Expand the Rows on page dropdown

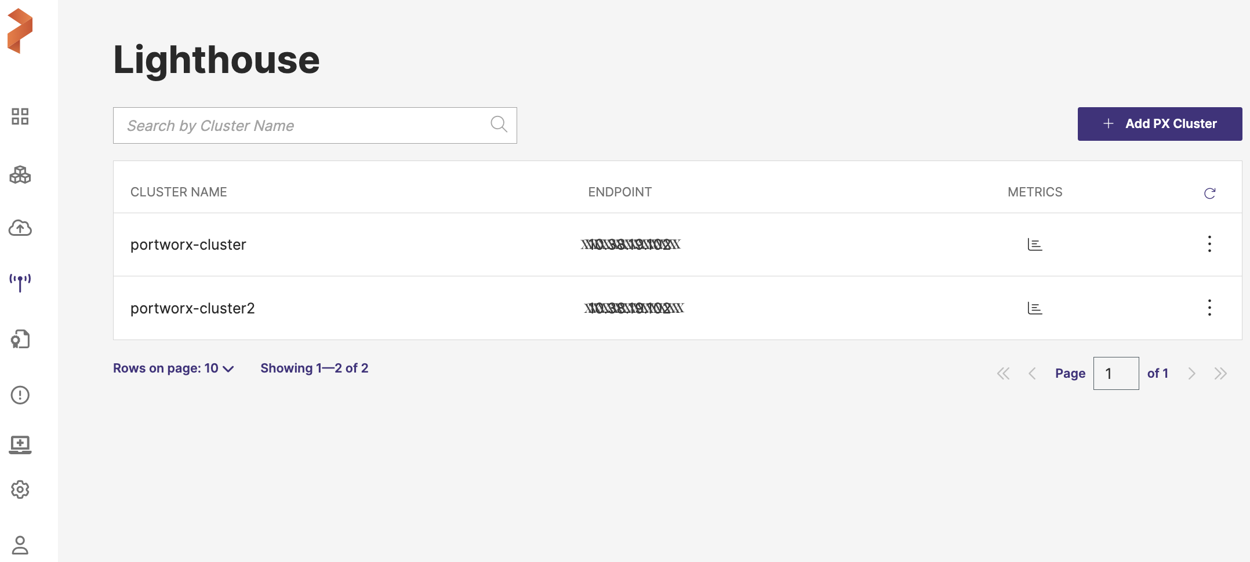click(x=173, y=368)
